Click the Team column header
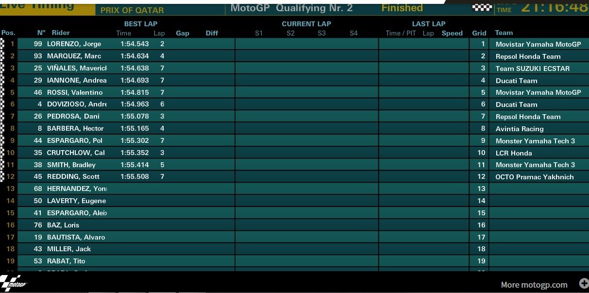The width and height of the screenshot is (589, 293). tap(504, 33)
